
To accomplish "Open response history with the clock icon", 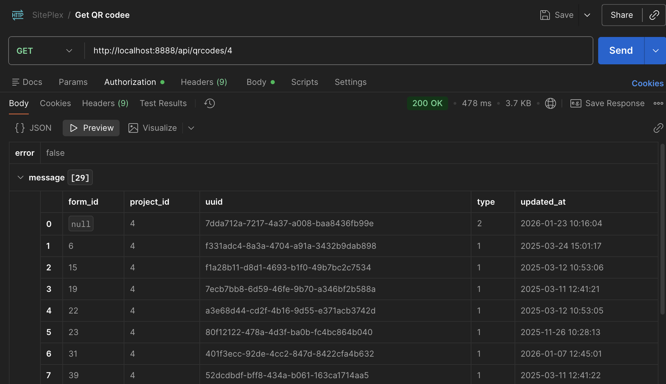I will pos(209,103).
